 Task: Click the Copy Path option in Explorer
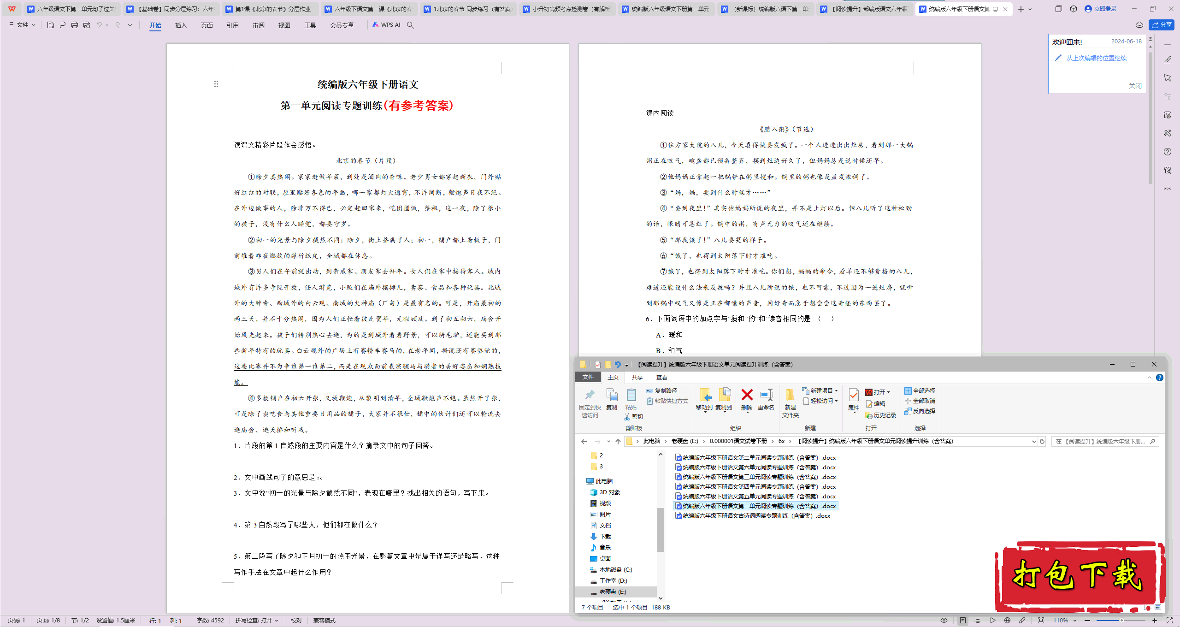coord(662,391)
